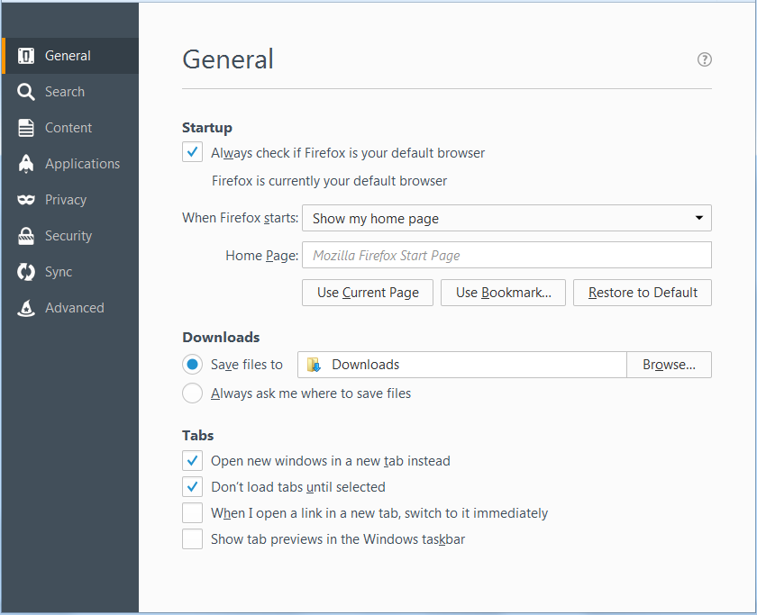The height and width of the screenshot is (615, 757).
Task: Click the Browse button for downloads
Action: [669, 365]
